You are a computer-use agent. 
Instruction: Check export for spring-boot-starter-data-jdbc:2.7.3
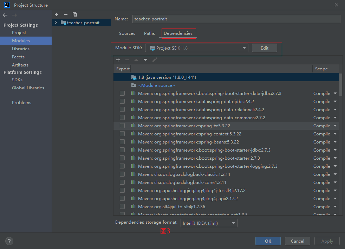pyautogui.click(x=122, y=93)
